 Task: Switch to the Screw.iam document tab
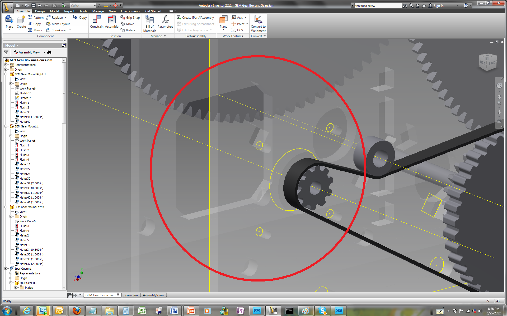click(x=131, y=295)
